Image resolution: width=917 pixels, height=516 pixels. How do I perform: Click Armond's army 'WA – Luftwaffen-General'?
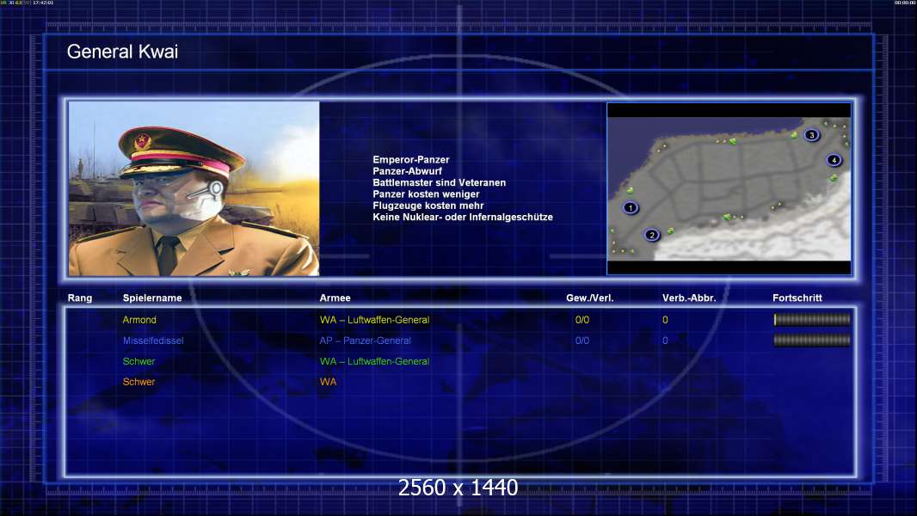[x=374, y=320]
